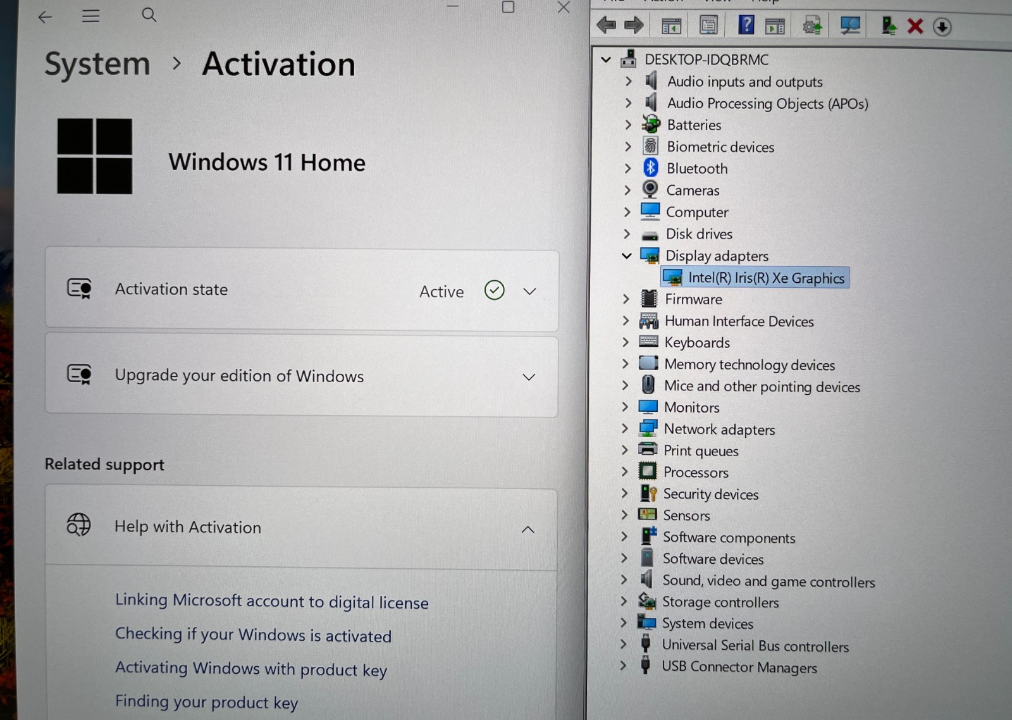This screenshot has width=1012, height=720.
Task: Click the red X Uninstall device icon
Action: [915, 26]
